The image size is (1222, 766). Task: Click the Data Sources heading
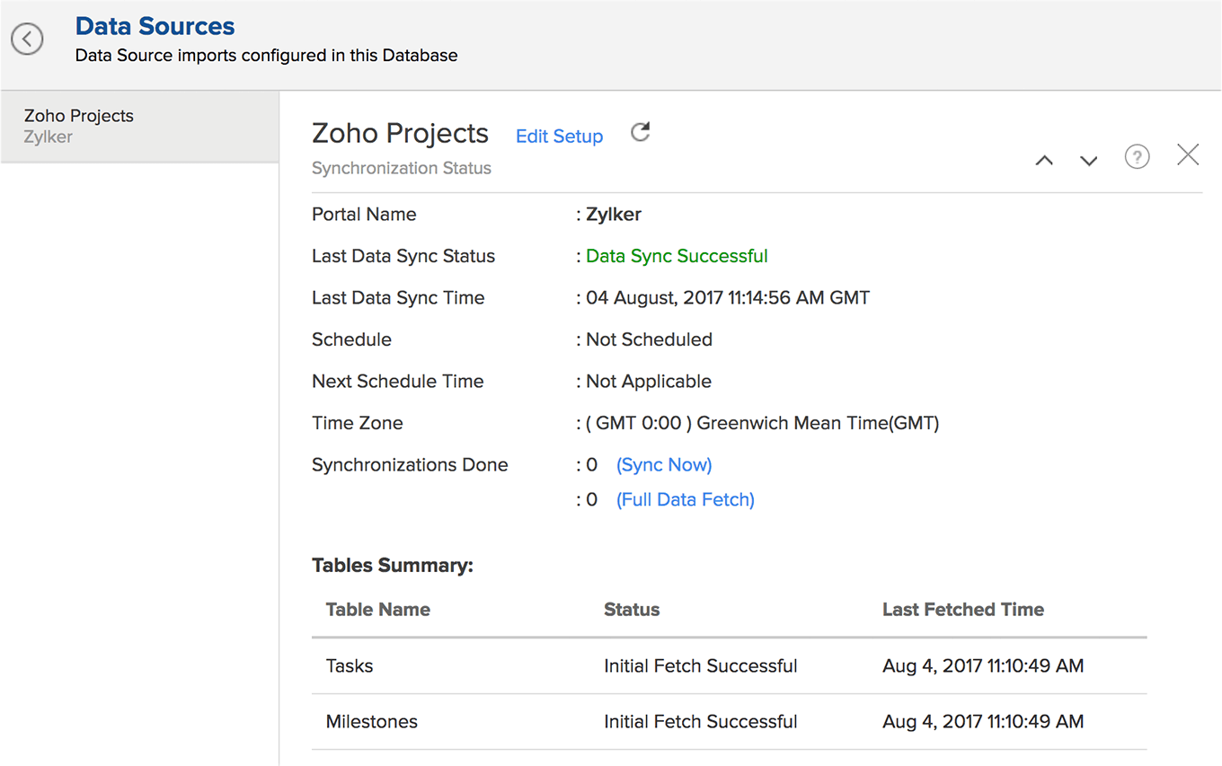pos(155,27)
